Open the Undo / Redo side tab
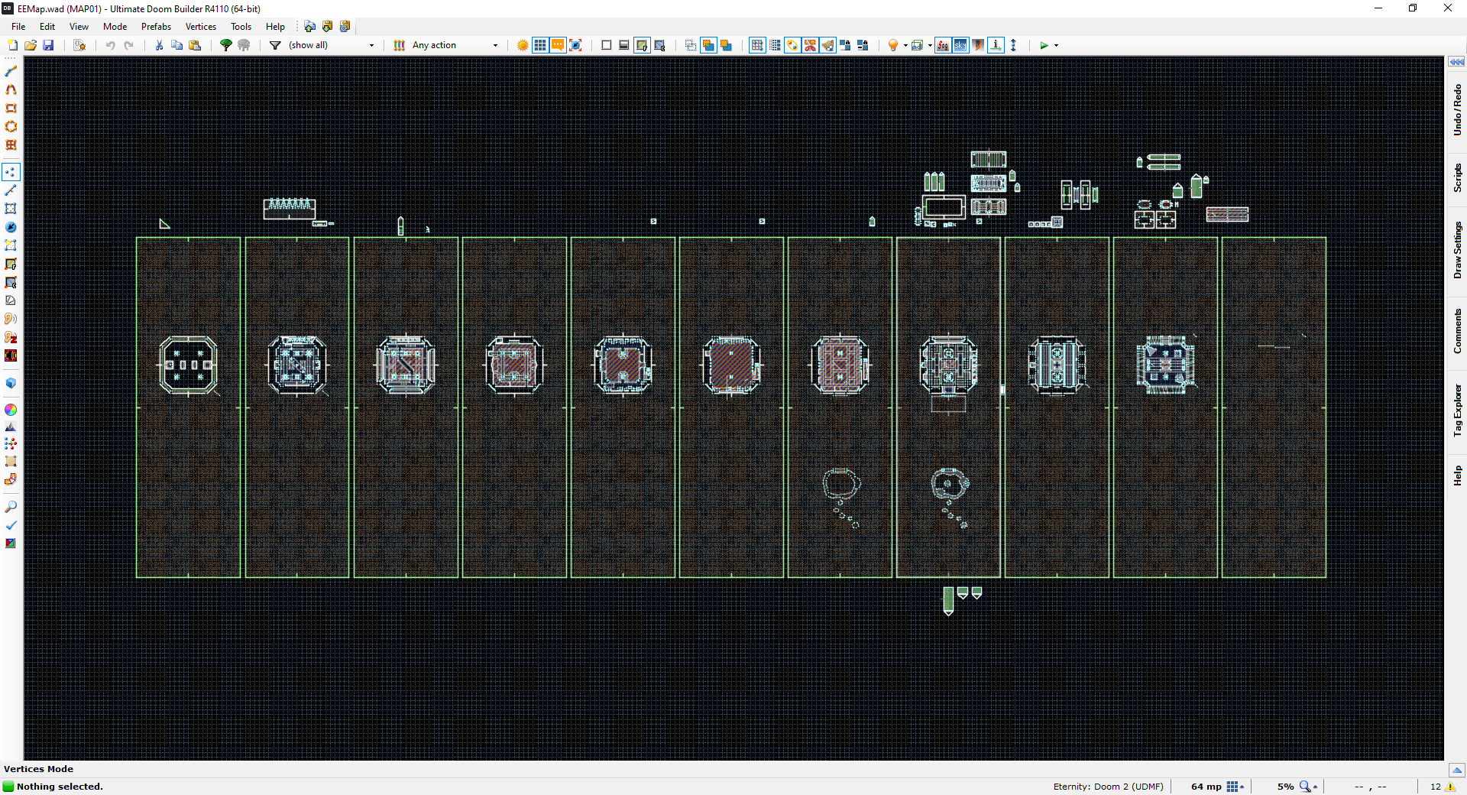This screenshot has width=1467, height=795. coord(1457,110)
